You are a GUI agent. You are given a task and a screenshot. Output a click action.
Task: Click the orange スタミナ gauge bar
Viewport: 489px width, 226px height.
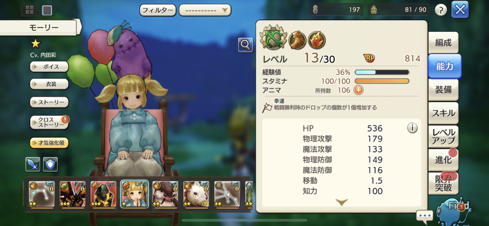click(382, 81)
